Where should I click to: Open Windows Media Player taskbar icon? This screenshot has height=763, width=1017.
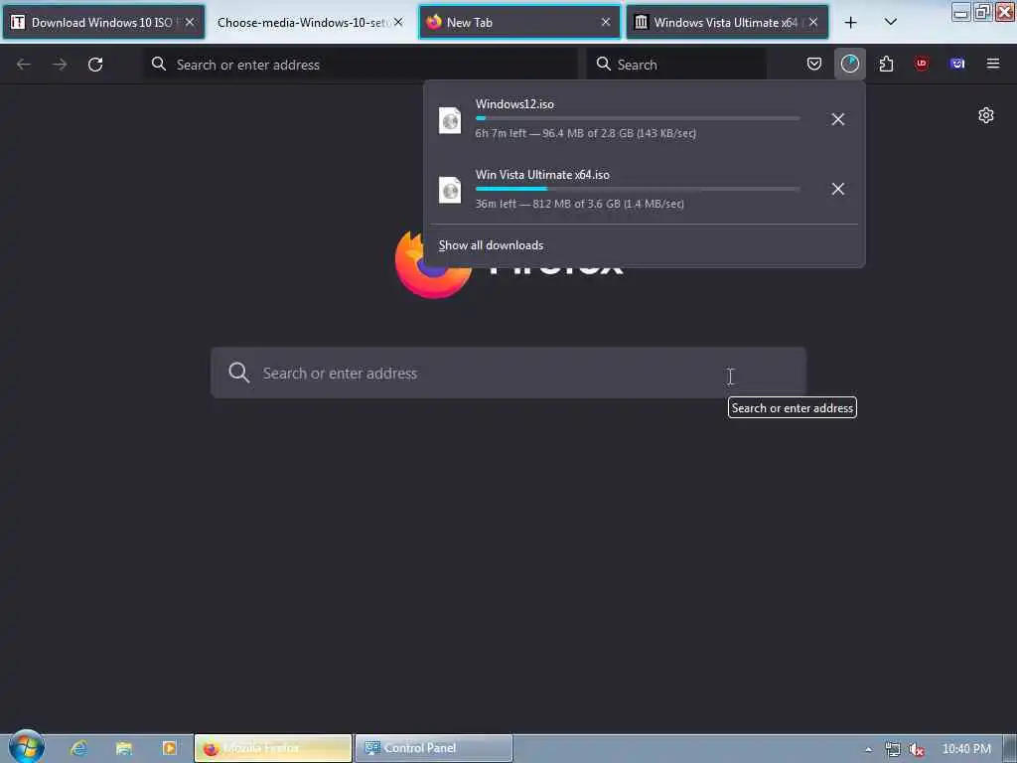[x=169, y=748]
